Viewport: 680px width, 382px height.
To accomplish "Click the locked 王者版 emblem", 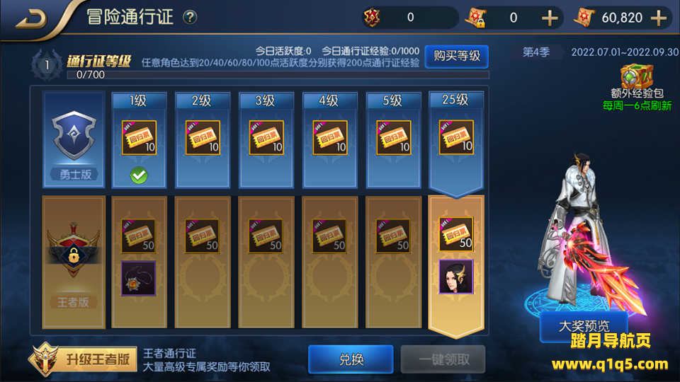I will [73, 250].
